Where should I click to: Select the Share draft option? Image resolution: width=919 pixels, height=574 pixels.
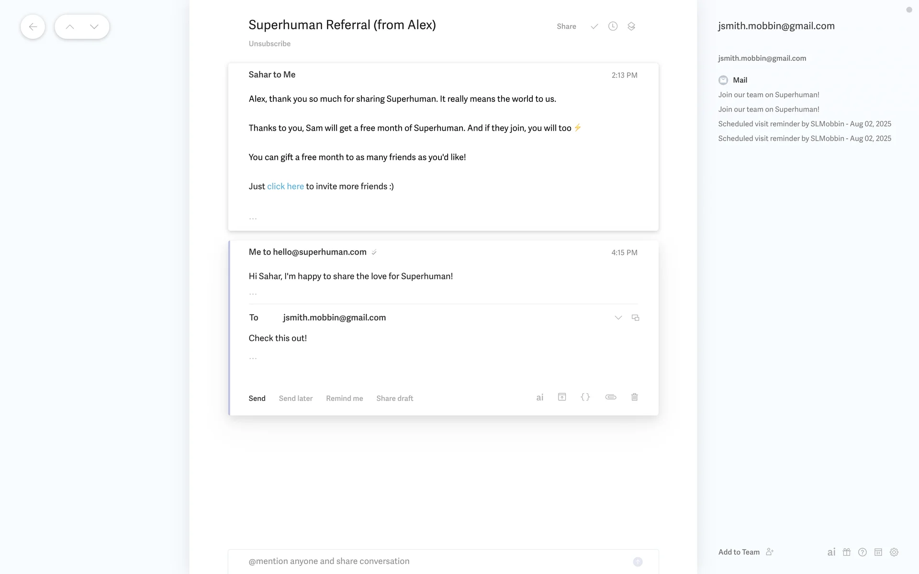[x=394, y=398]
